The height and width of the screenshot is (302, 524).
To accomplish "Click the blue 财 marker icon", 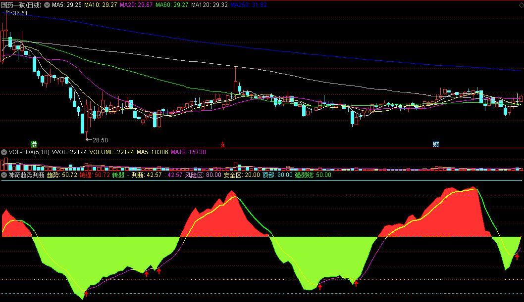I will point(436,144).
